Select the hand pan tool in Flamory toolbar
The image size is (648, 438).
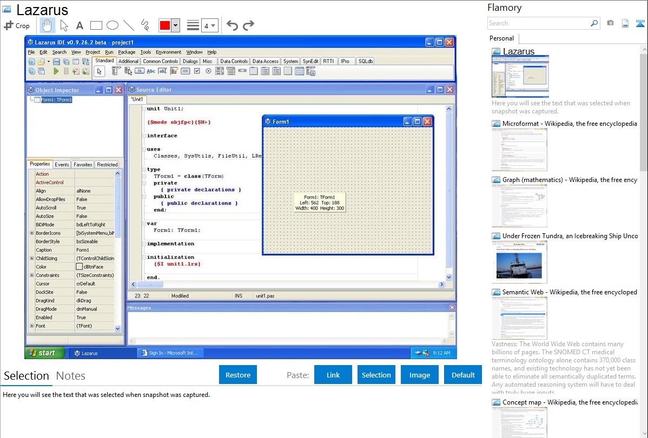[47, 25]
